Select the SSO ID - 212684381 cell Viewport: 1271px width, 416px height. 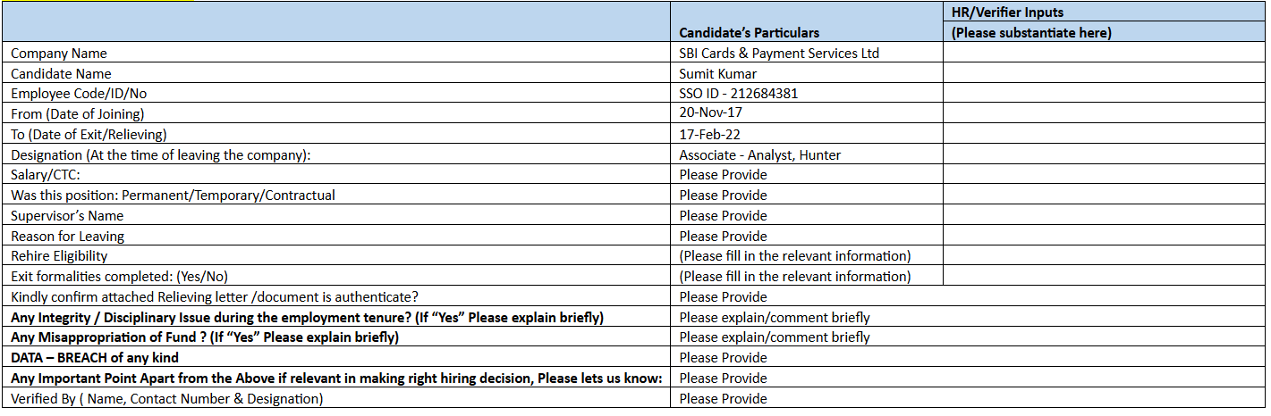[x=738, y=94]
